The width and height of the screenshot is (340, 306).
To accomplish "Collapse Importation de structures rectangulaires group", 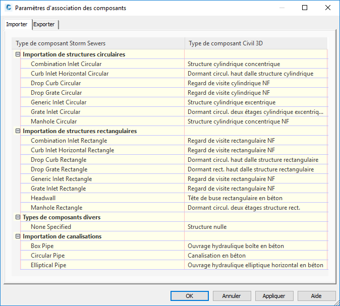I will (18, 131).
